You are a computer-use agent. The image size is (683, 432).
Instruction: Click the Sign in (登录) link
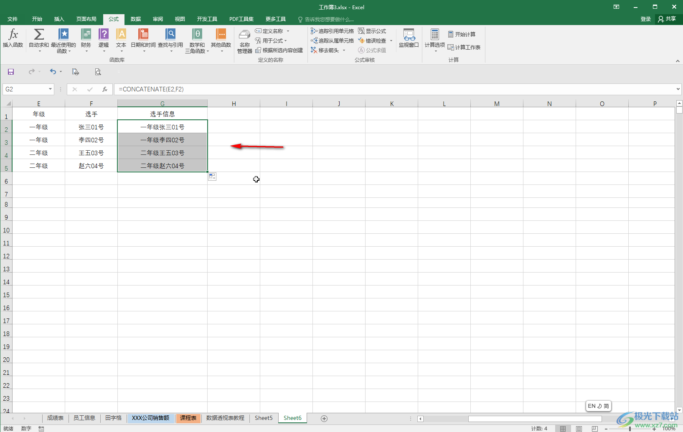point(646,19)
